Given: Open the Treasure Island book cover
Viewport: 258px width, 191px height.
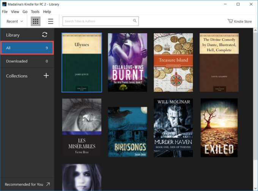Looking at the screenshot, I should click(173, 62).
